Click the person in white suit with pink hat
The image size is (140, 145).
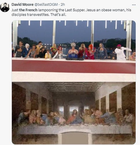pyautogui.click(x=122, y=53)
